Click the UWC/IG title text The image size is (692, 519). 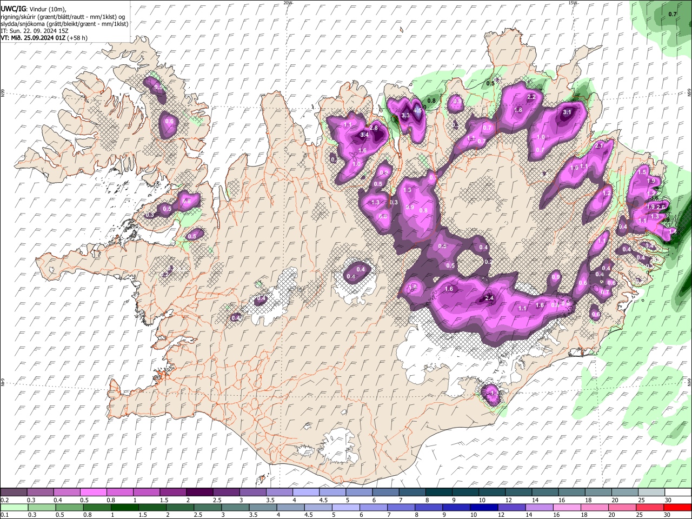[x=13, y=9]
